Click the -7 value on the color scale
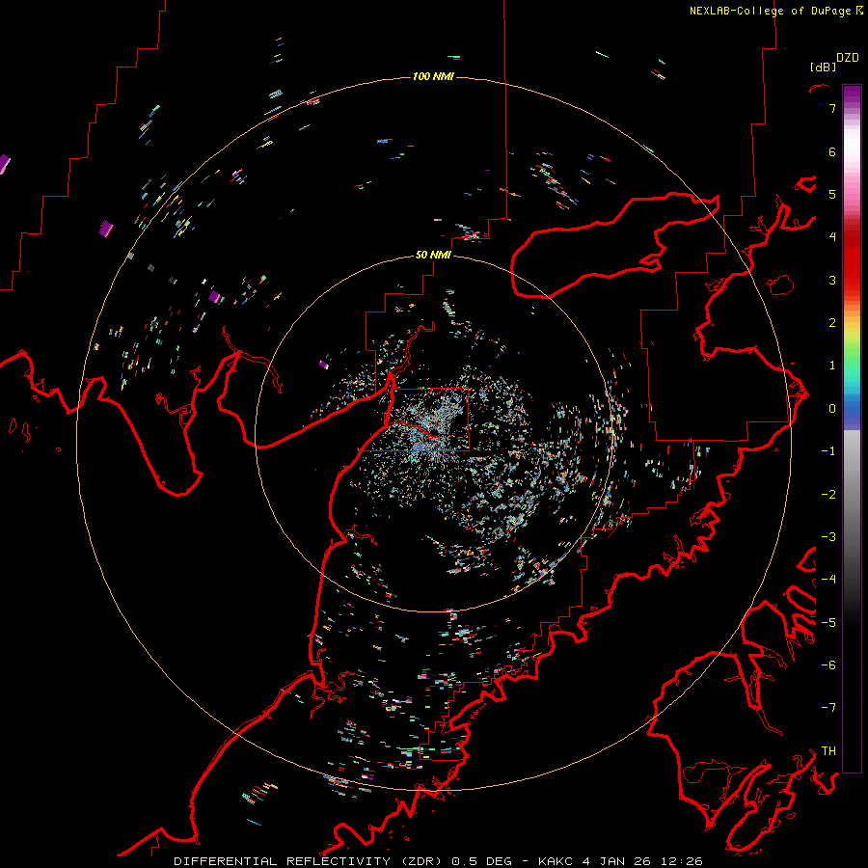This screenshot has width=868, height=868. click(x=828, y=708)
